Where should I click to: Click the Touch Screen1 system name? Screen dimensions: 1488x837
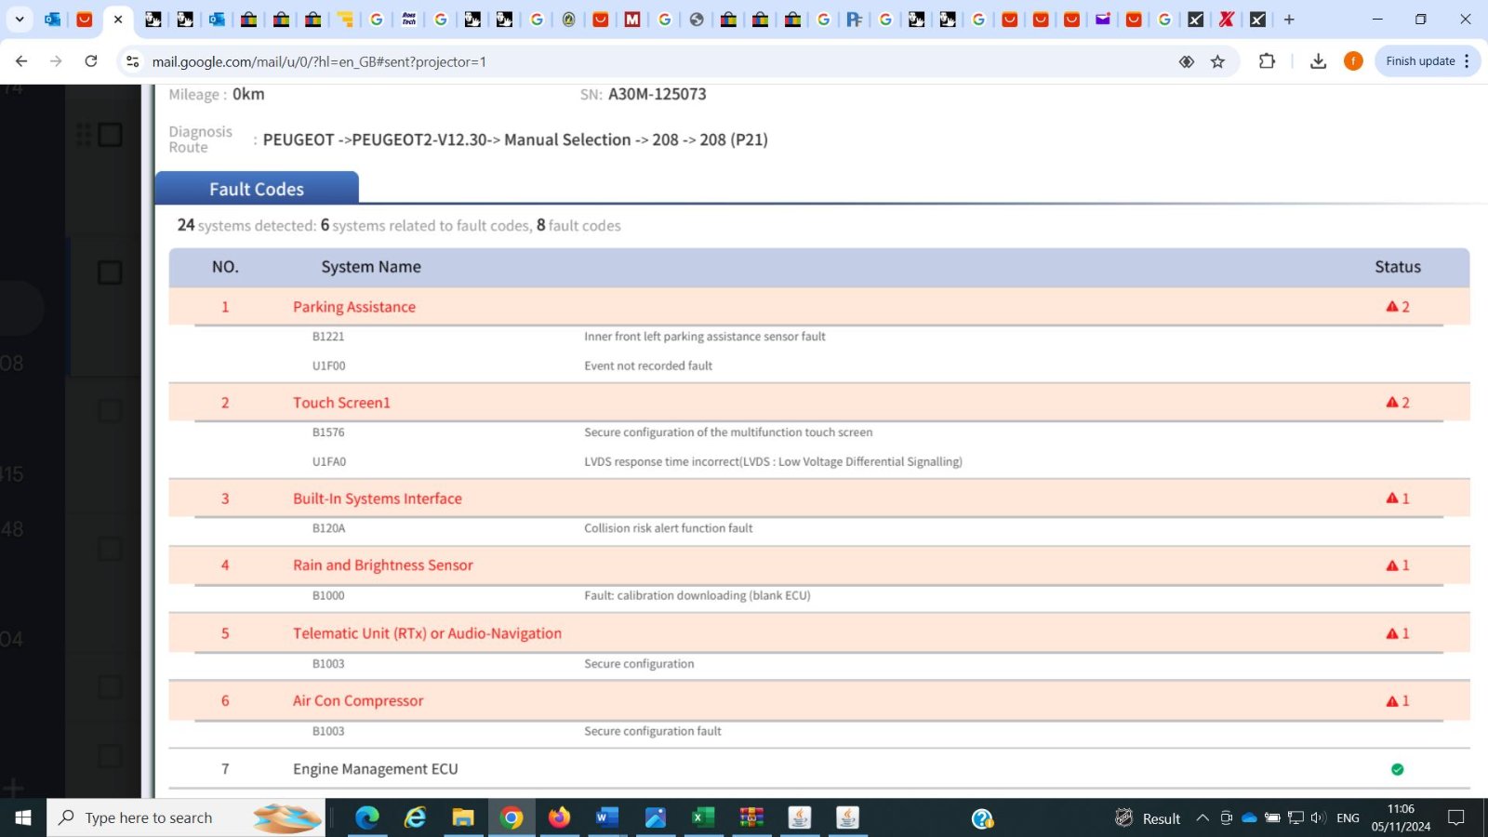pos(341,403)
